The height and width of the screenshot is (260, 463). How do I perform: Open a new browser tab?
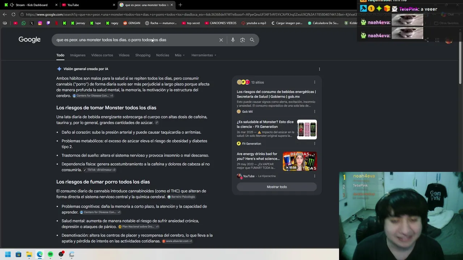pyautogui.click(x=180, y=5)
